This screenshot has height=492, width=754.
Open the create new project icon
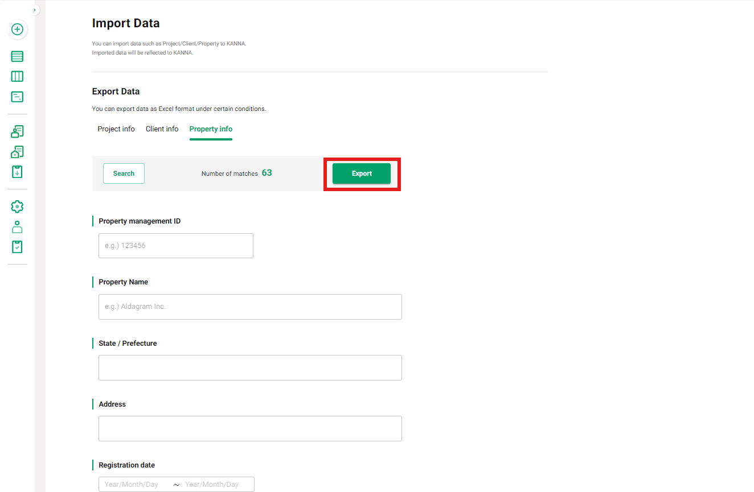coord(17,29)
